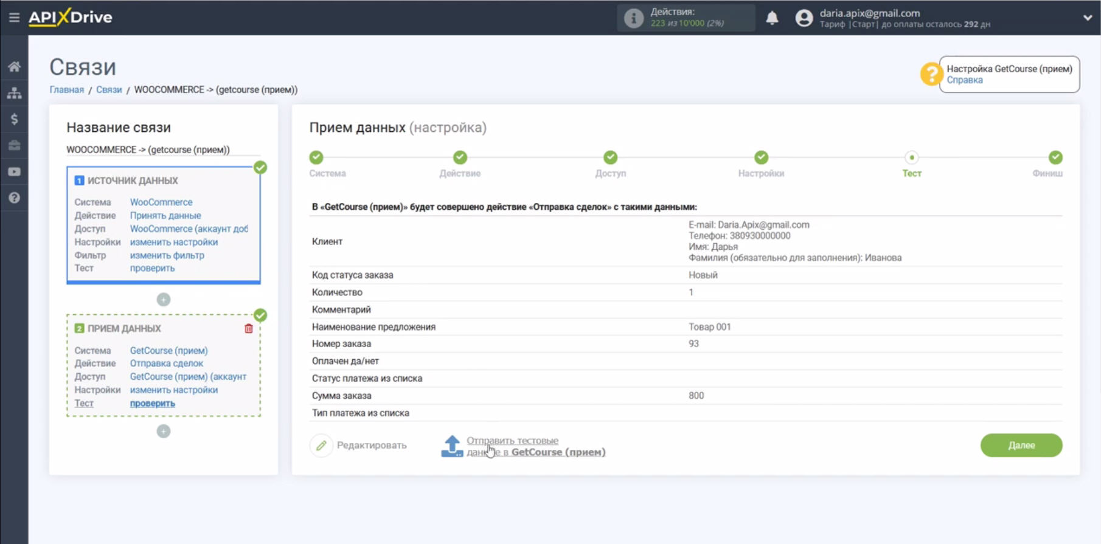Viewport: 1101px width, 544px height.
Task: Click the actions info icon
Action: 633,18
